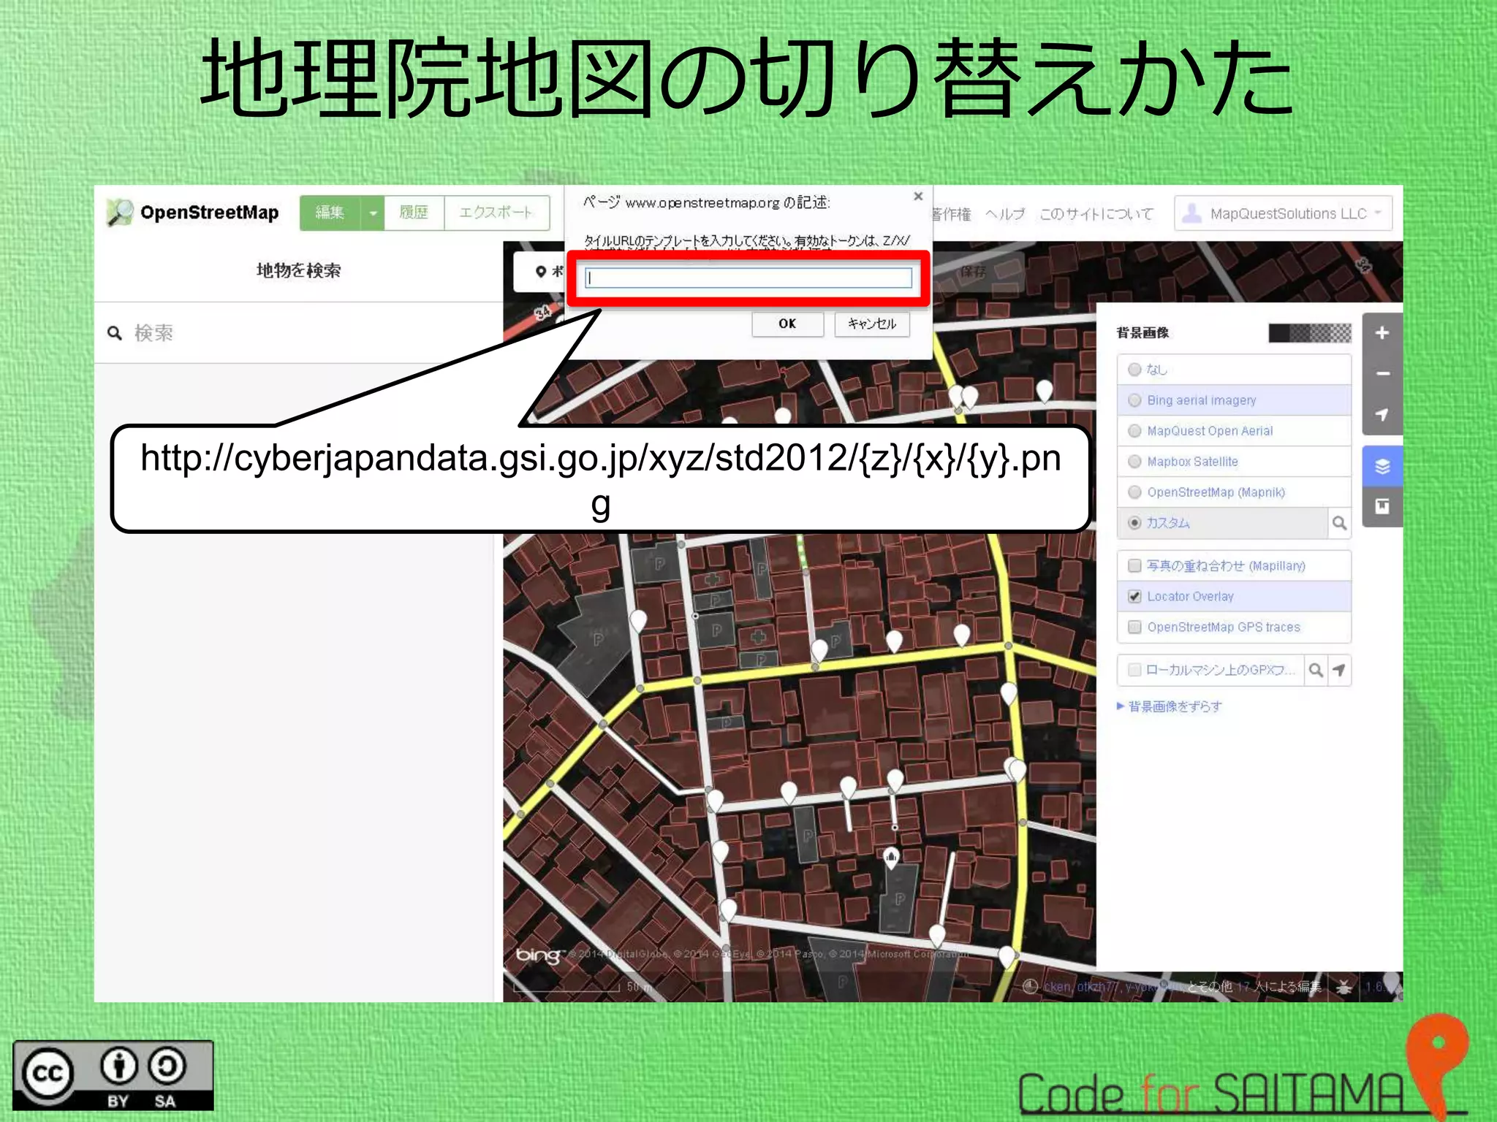
Task: Click OK in the prompt dialog
Action: [x=787, y=324]
